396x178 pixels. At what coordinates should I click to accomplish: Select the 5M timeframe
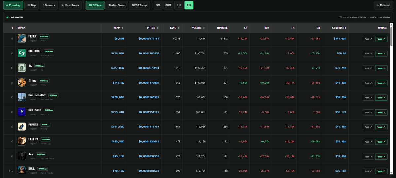coord(158,5)
